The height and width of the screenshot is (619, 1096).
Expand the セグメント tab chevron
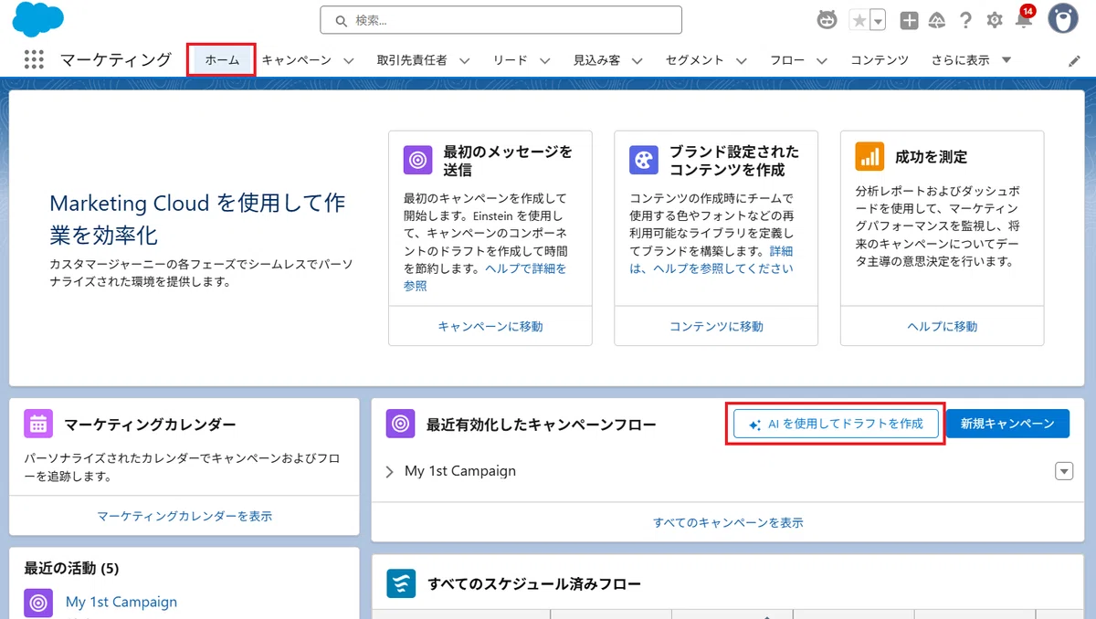click(x=741, y=61)
